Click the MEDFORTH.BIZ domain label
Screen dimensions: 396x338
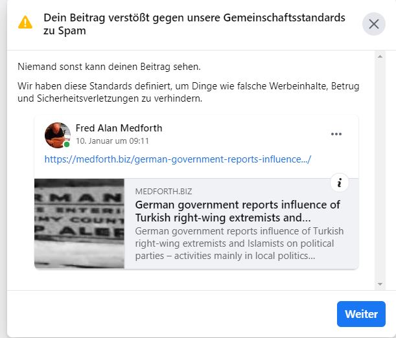tap(163, 192)
